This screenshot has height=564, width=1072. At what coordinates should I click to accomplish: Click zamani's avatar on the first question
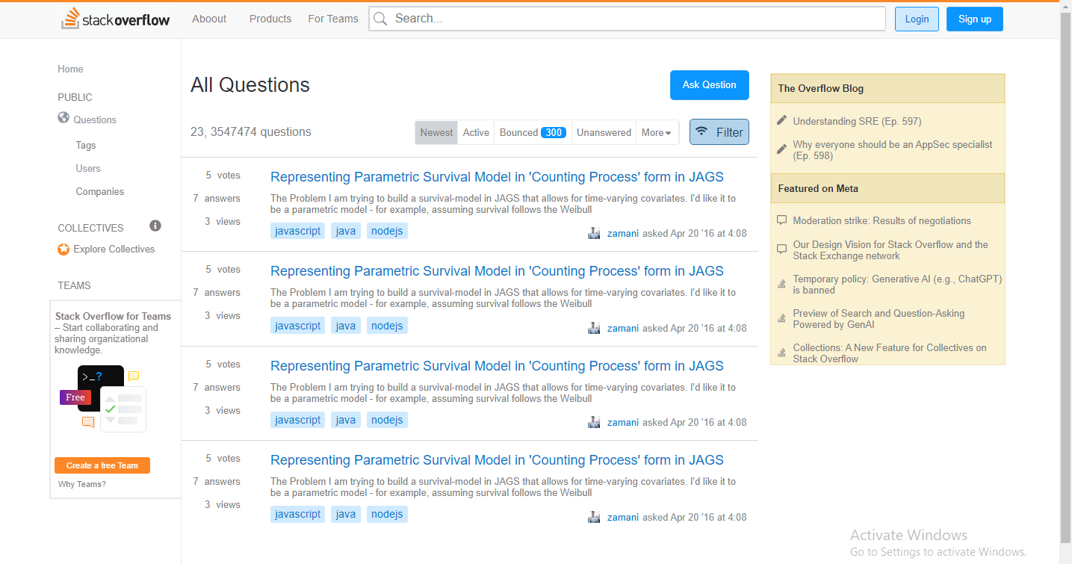coord(594,233)
